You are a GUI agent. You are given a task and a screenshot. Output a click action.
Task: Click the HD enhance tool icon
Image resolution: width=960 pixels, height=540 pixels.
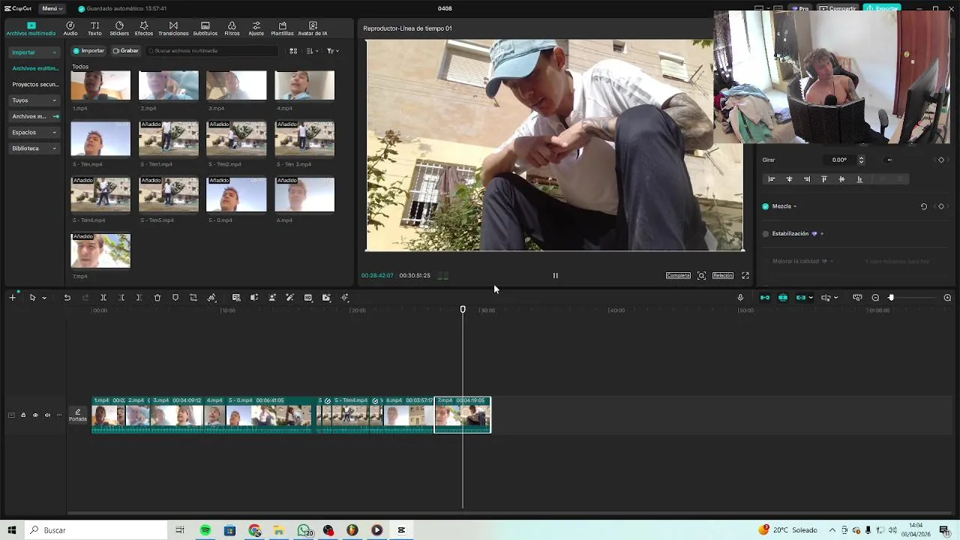tap(308, 298)
